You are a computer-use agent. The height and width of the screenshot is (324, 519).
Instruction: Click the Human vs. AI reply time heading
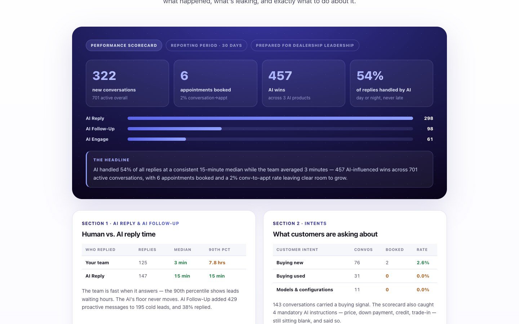[x=119, y=234]
